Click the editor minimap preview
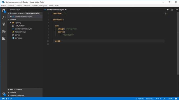The image size is (179, 100). pyautogui.click(x=166, y=14)
